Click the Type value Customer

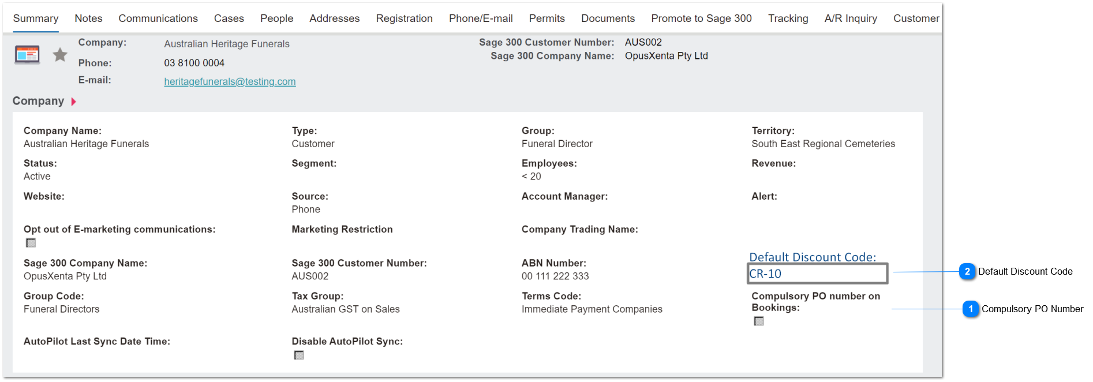point(313,144)
